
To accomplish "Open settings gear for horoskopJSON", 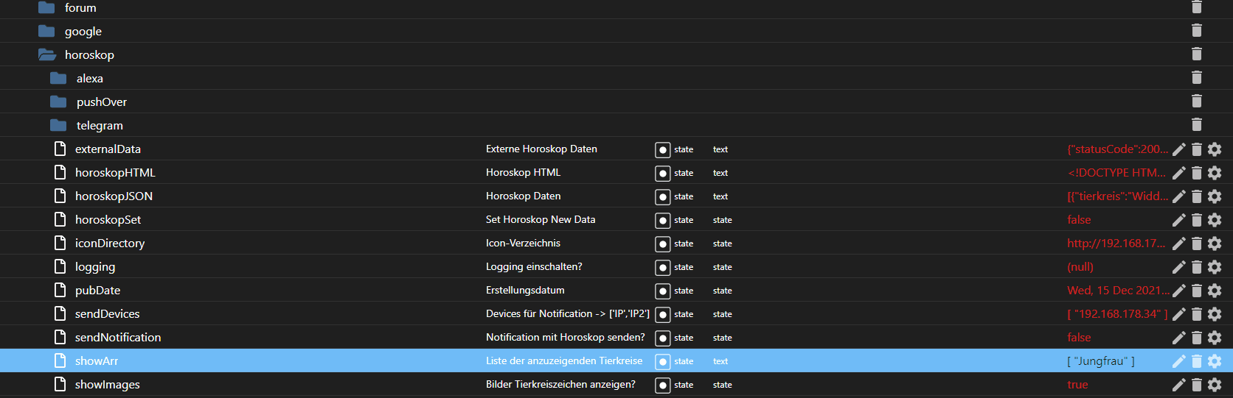I will [x=1215, y=196].
